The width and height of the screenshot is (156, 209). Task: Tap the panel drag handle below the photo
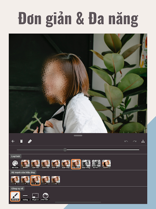coord(78,136)
